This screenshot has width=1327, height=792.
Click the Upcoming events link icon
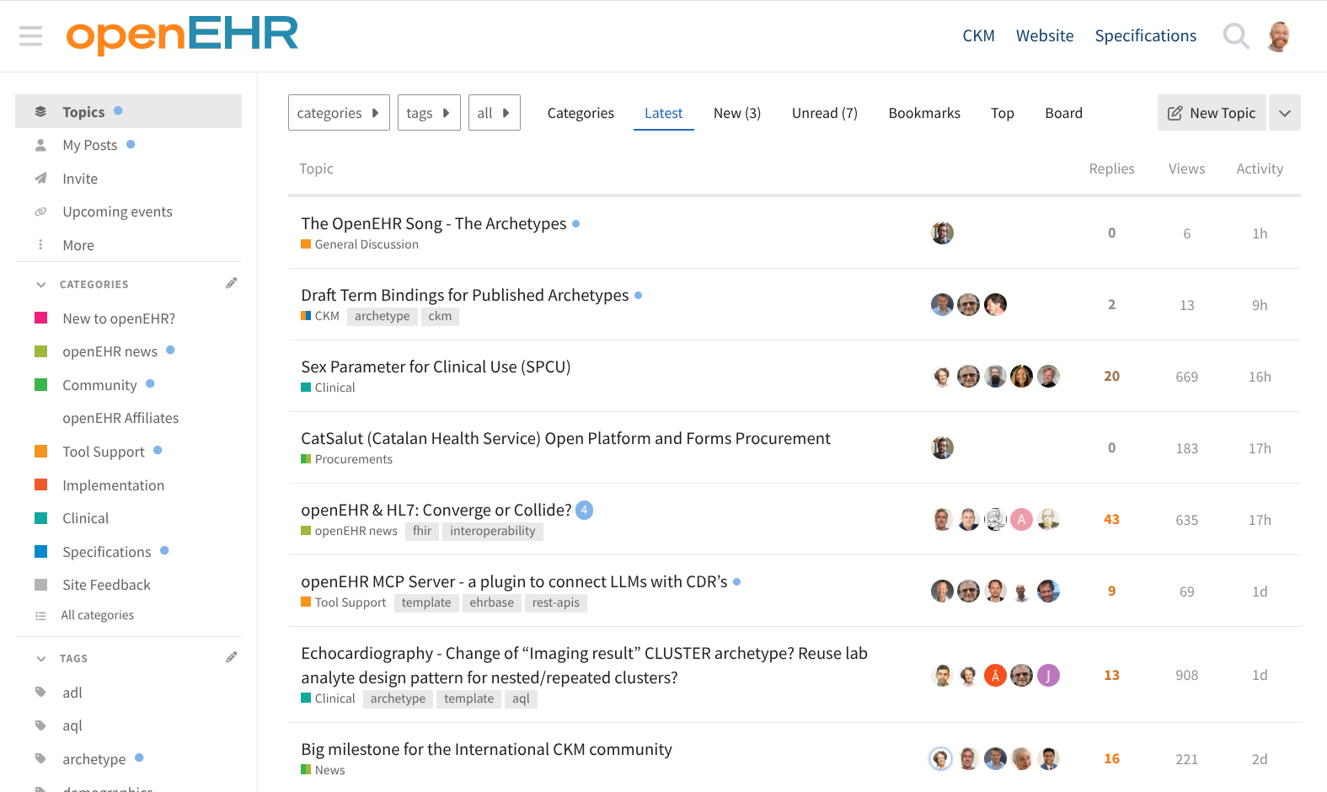point(40,211)
